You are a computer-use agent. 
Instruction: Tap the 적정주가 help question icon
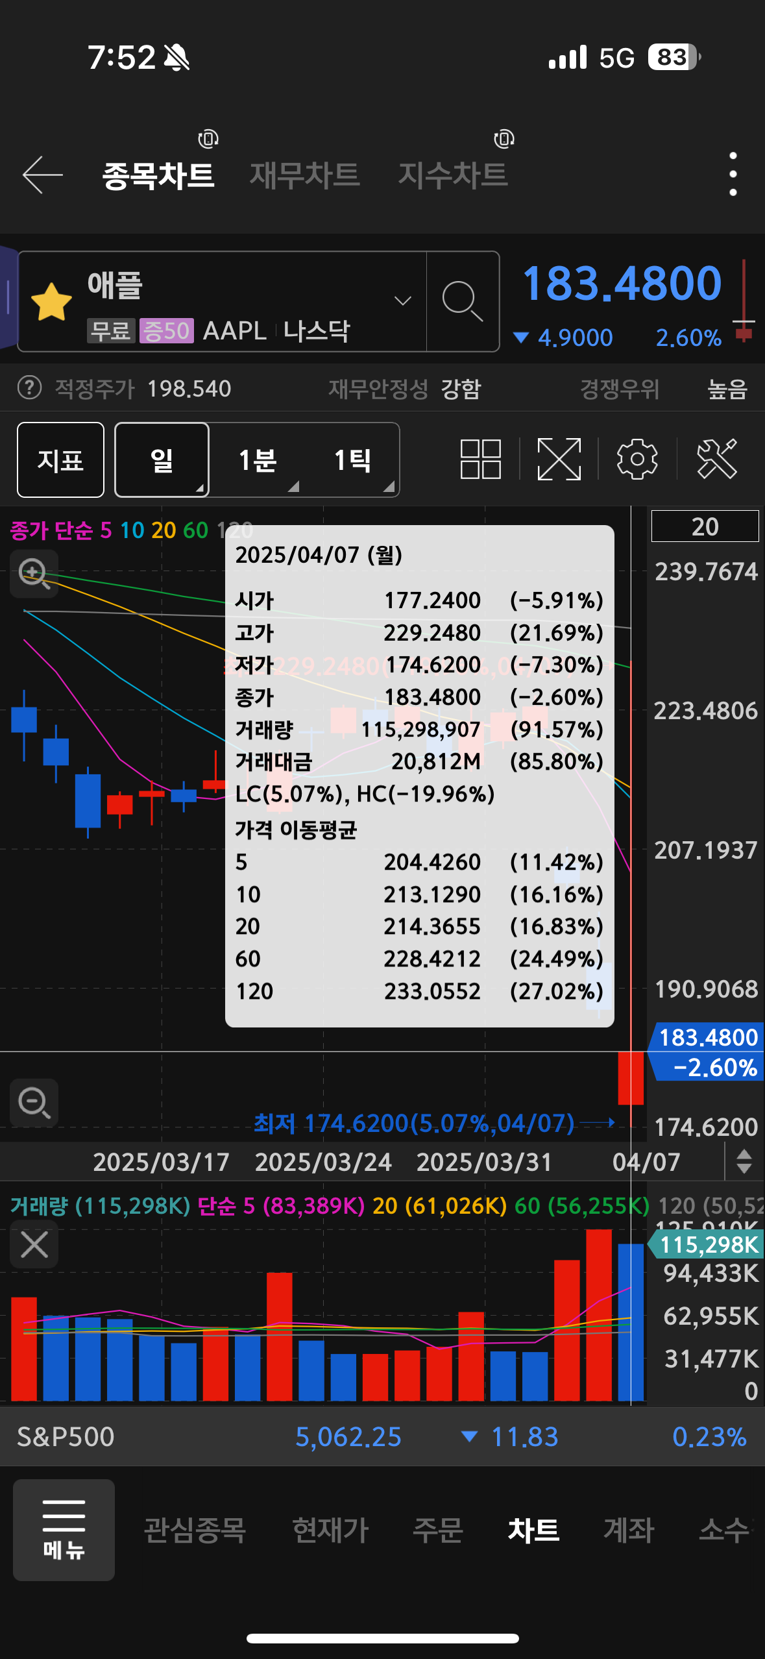(29, 388)
